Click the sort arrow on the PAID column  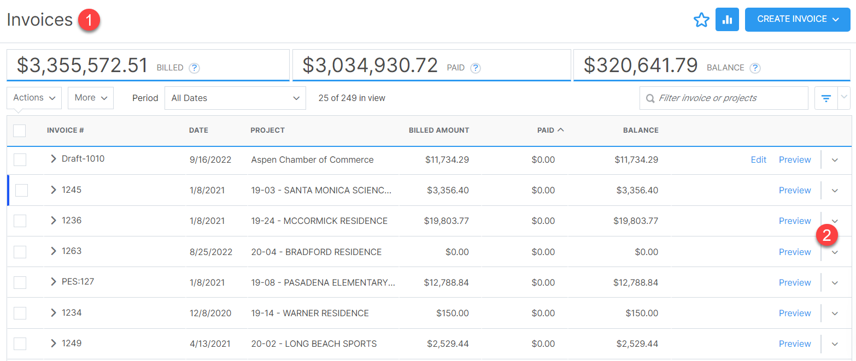[x=561, y=130]
